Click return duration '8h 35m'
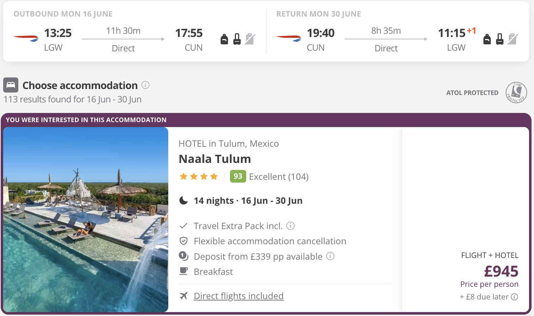The height and width of the screenshot is (316, 534). click(386, 31)
